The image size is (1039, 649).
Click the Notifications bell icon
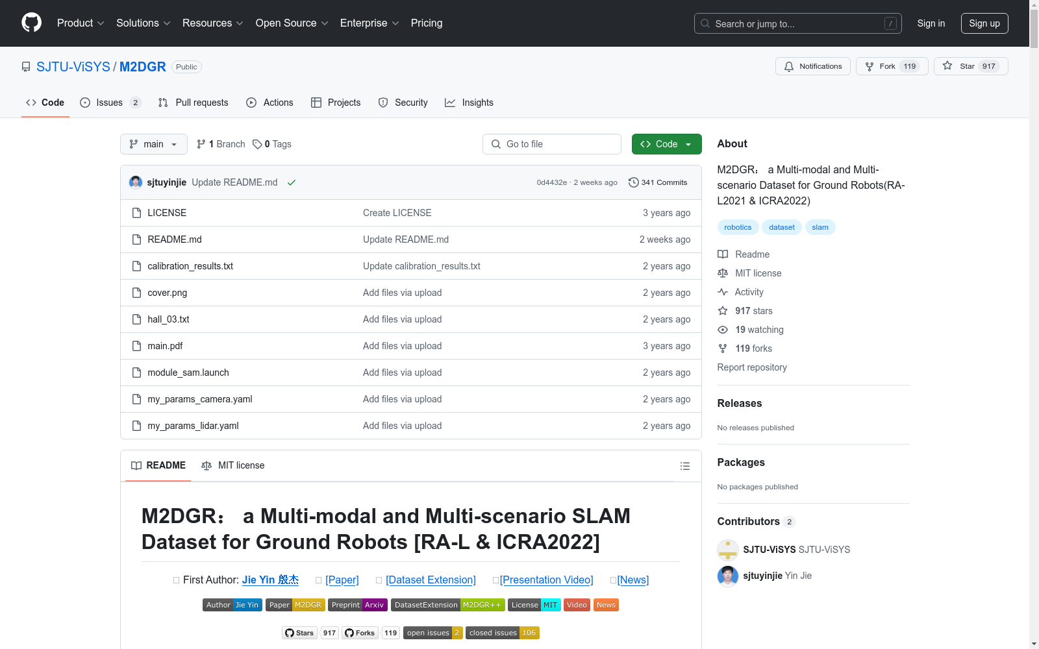789,67
